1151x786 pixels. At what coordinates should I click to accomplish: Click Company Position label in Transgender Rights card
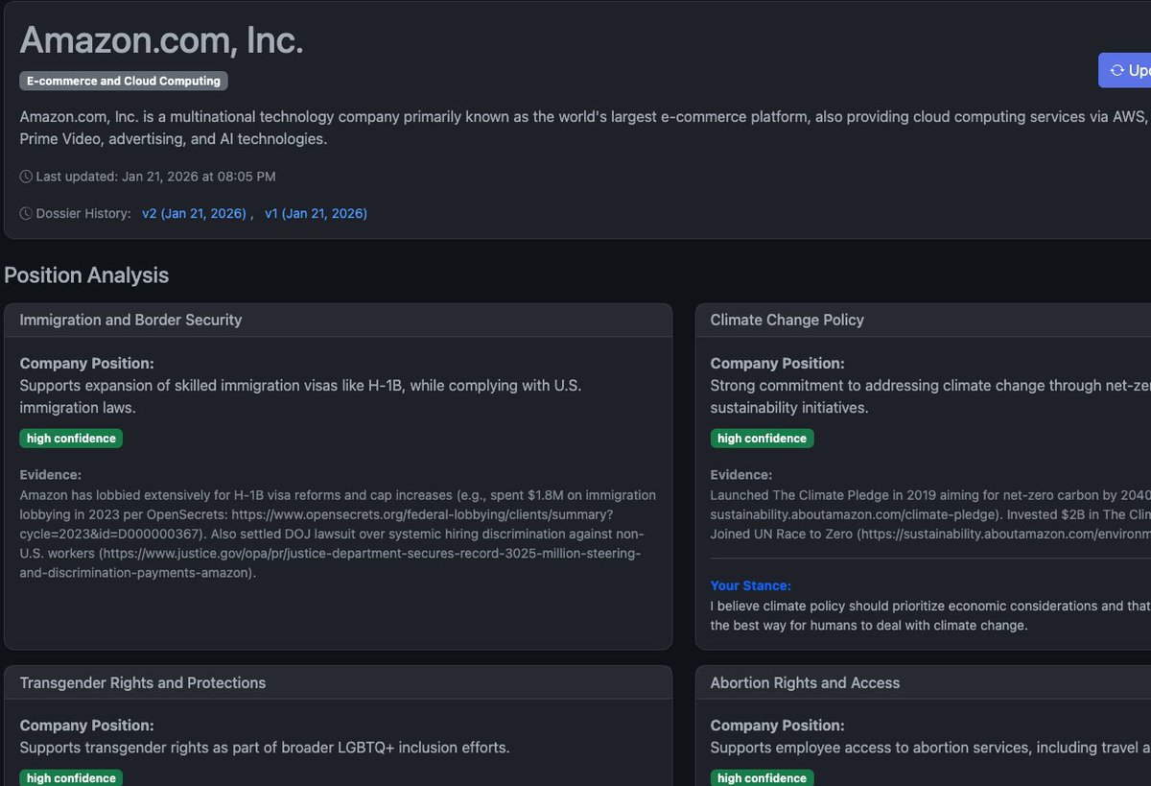(87, 726)
